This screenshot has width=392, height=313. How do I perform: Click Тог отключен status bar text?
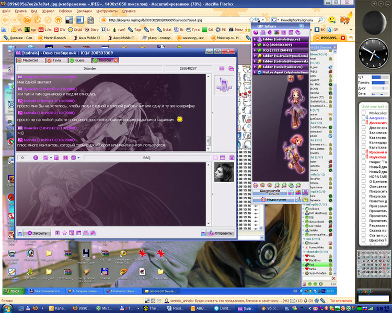click(x=340, y=301)
